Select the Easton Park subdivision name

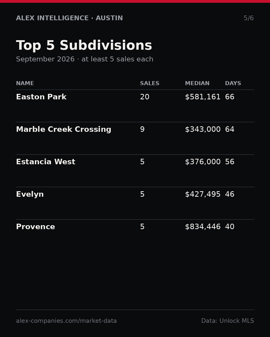41,97
